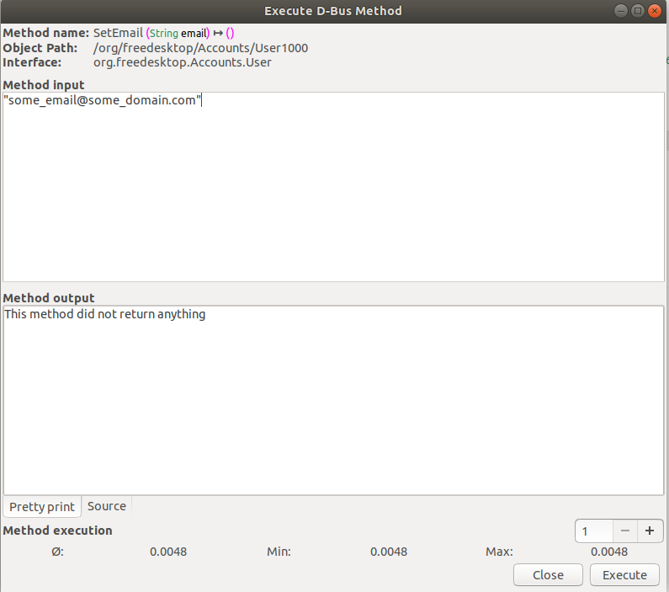Select the Pretty print tab
Screen dimensions: 669x592
point(42,507)
